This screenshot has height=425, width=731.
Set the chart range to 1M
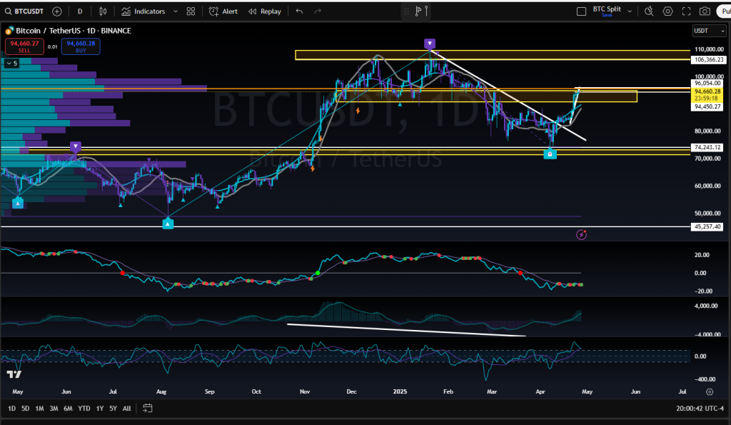[x=40, y=409]
